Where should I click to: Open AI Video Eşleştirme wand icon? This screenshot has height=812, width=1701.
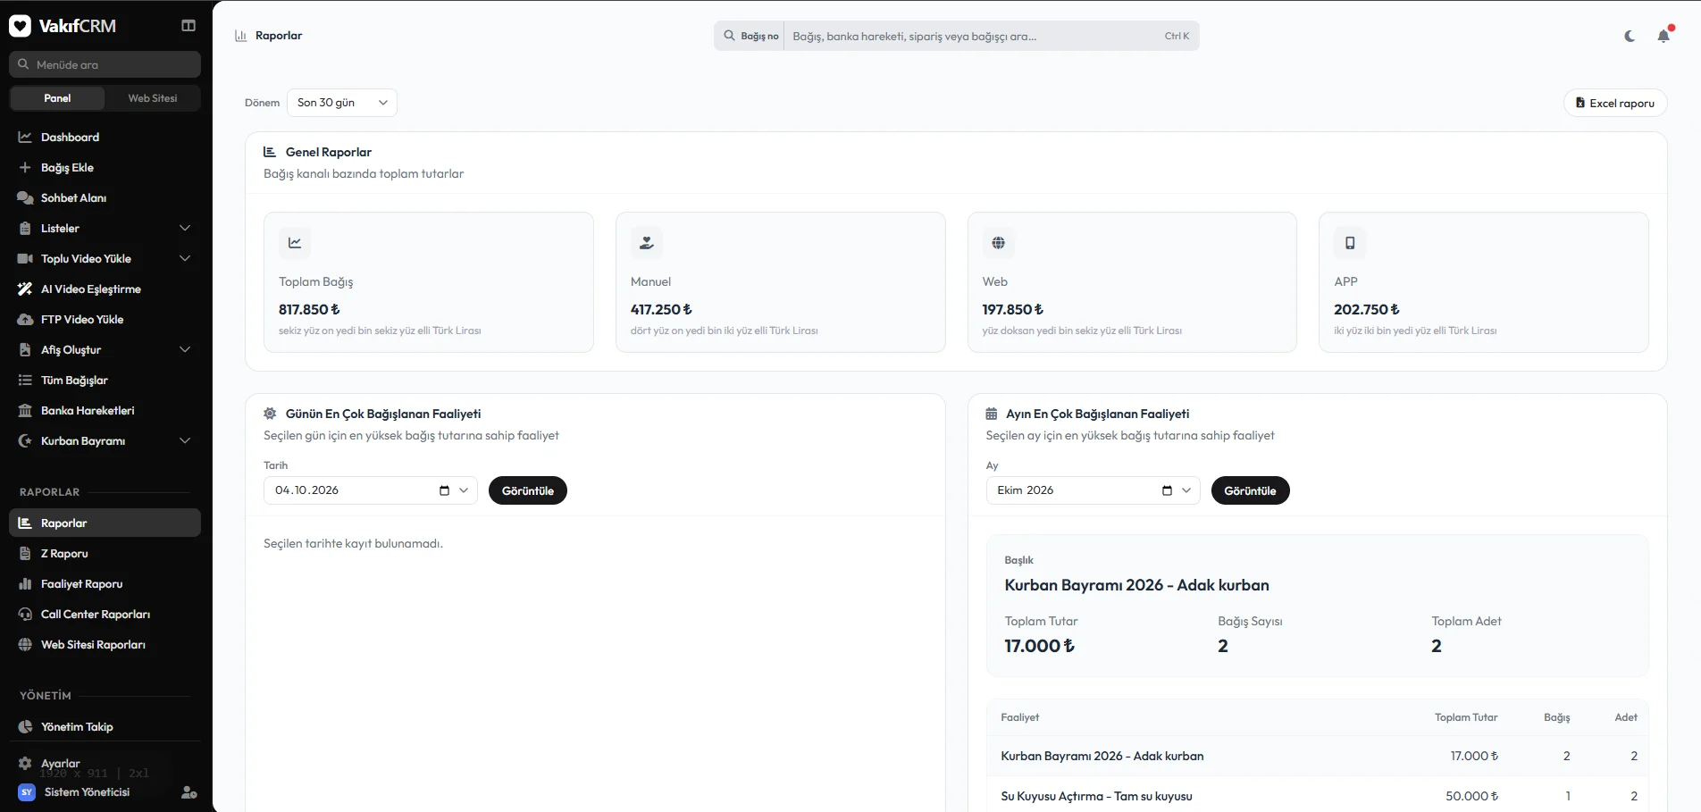pyautogui.click(x=25, y=289)
